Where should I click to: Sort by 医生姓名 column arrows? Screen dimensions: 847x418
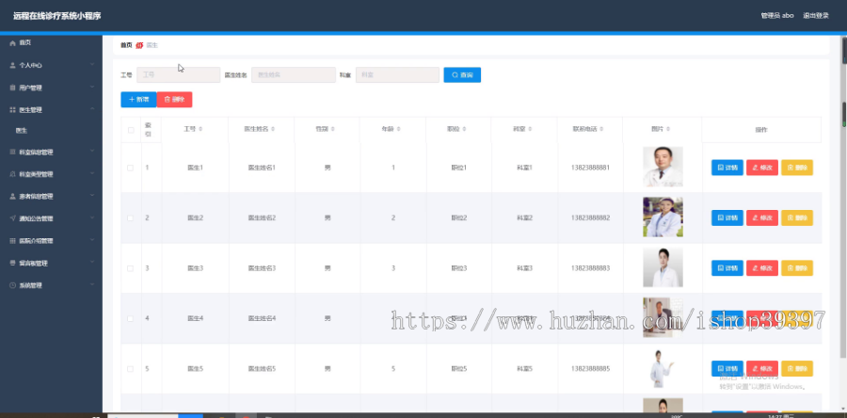(273, 130)
